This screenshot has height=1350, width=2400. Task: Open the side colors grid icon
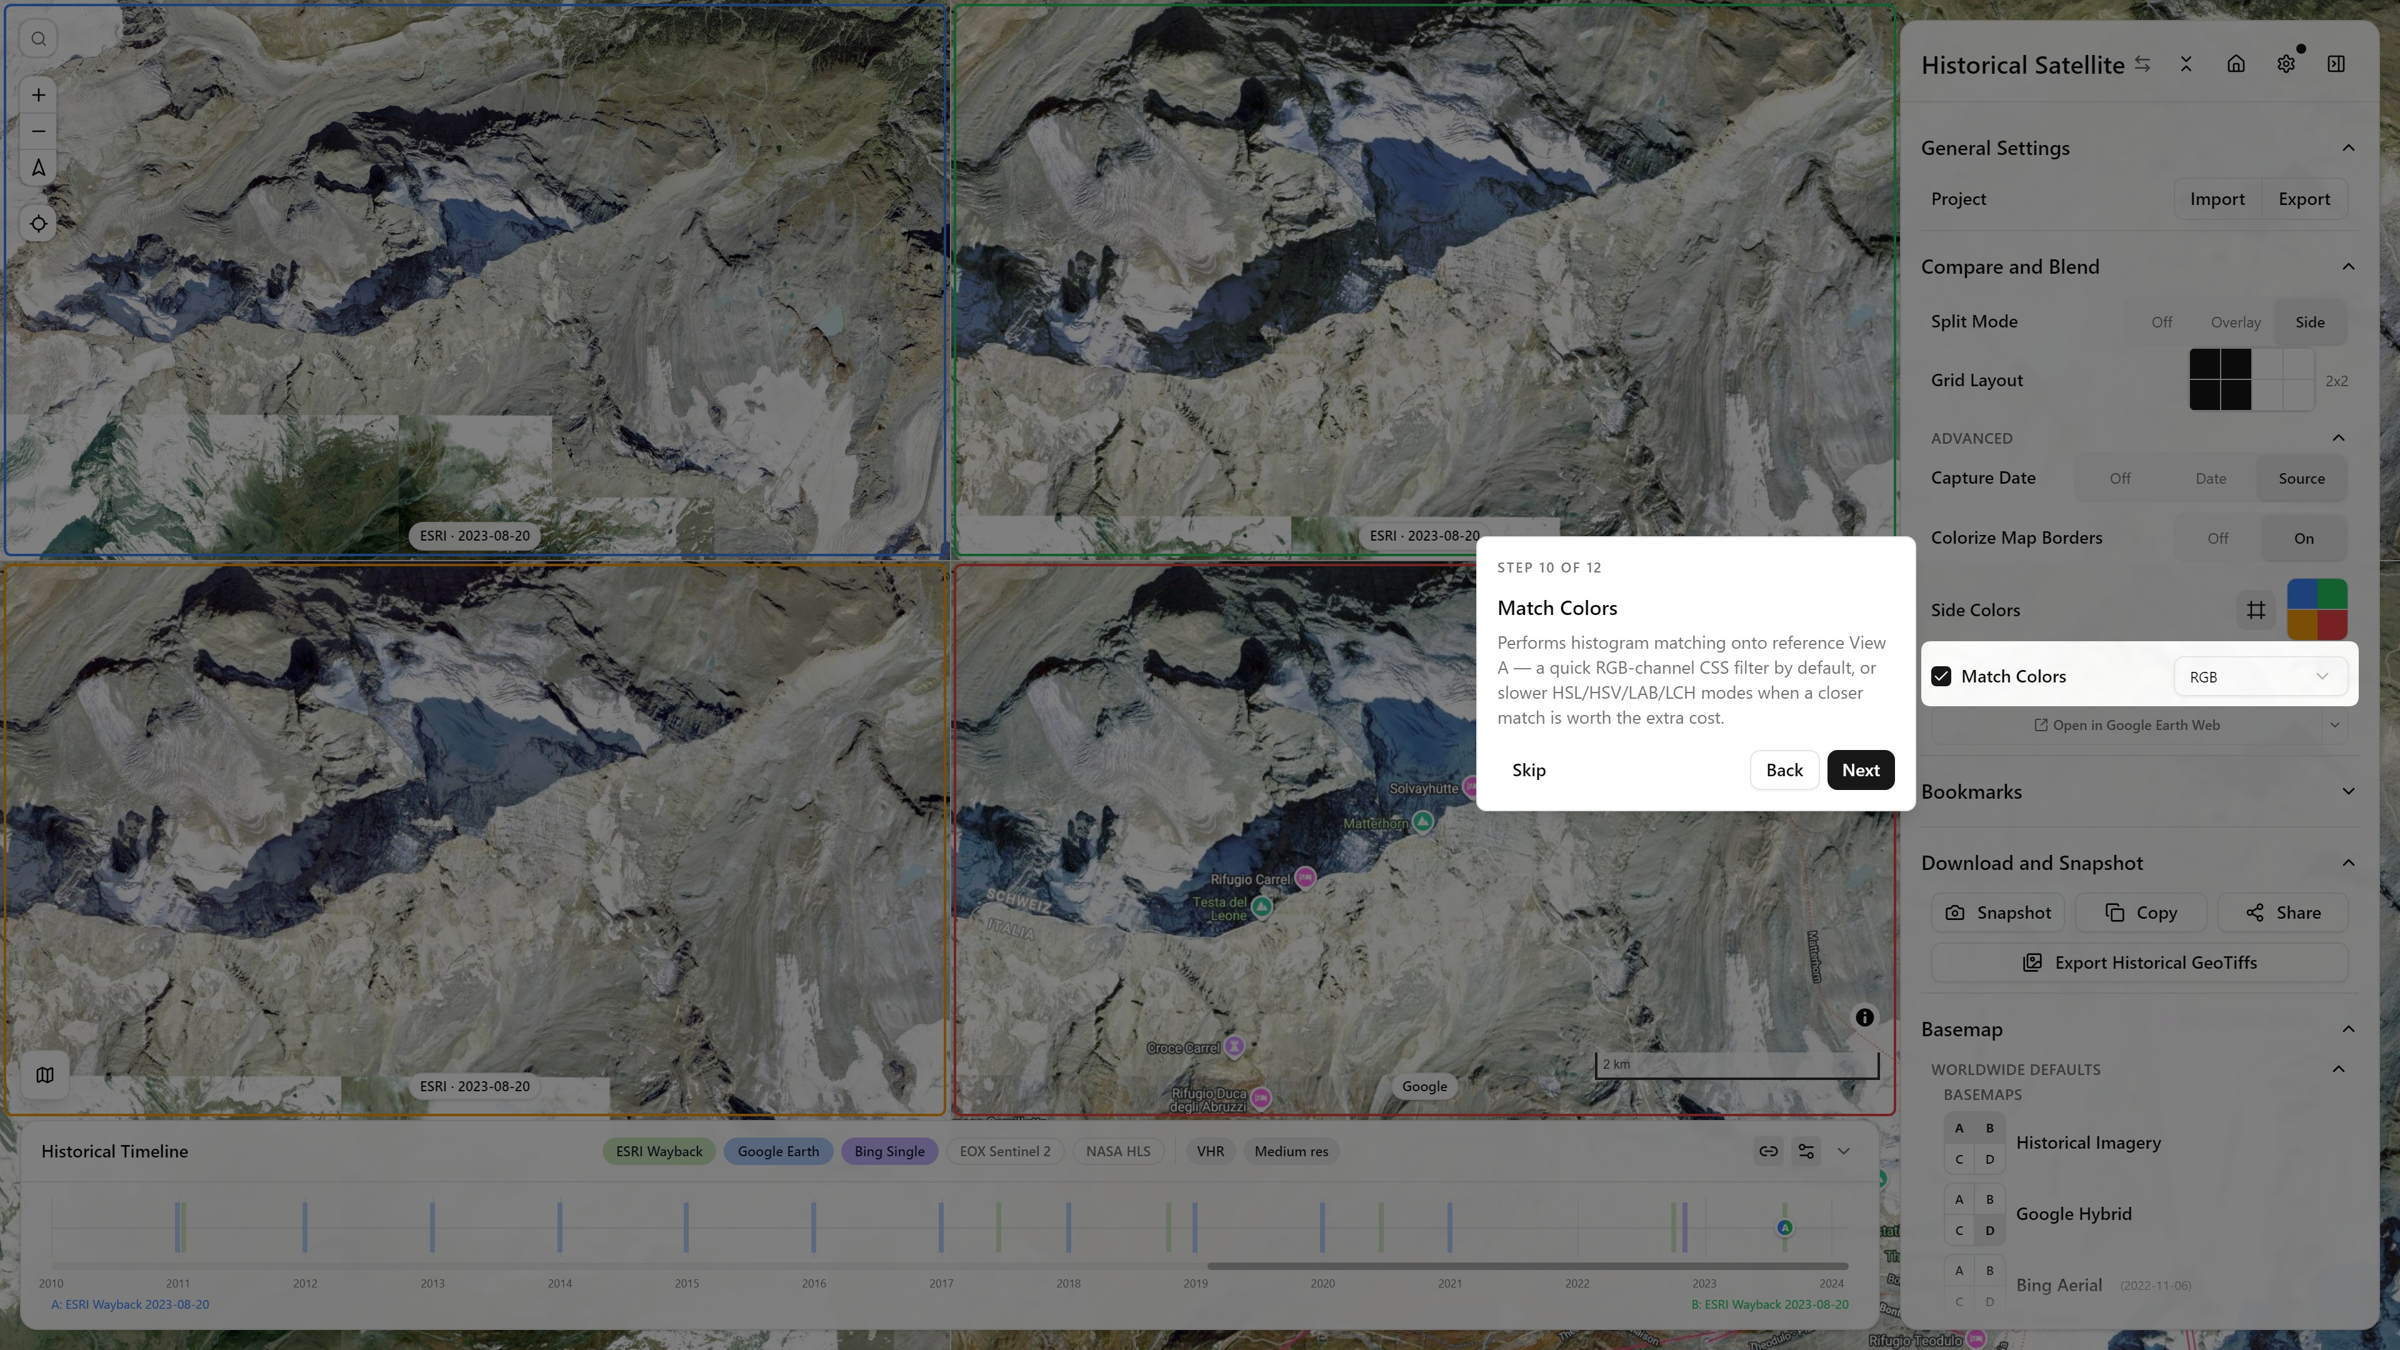2256,610
